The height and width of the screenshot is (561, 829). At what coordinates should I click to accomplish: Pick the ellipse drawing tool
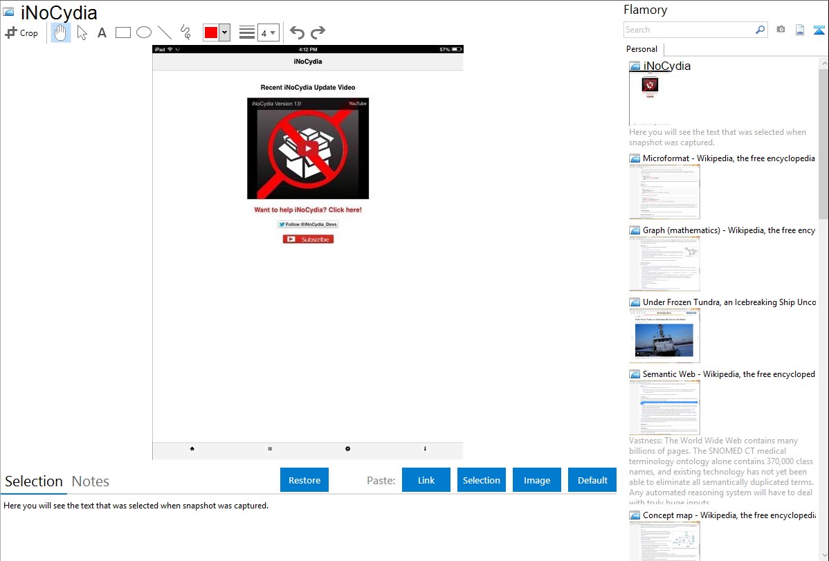tap(144, 33)
